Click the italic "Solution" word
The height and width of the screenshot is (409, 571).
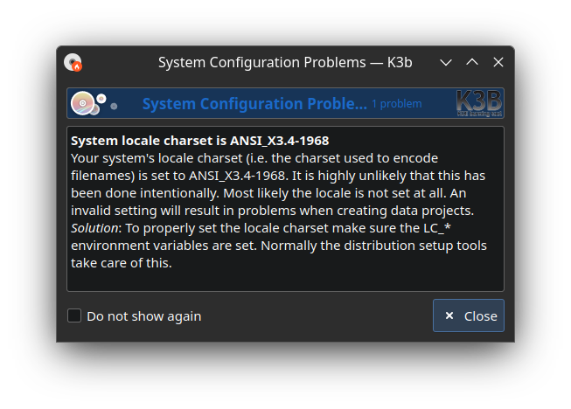click(x=92, y=227)
